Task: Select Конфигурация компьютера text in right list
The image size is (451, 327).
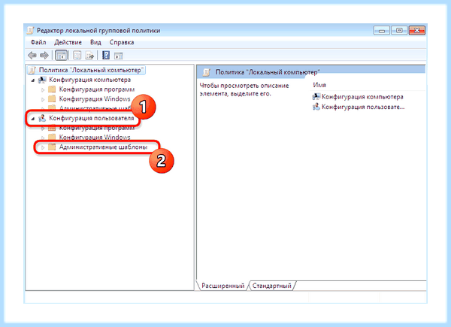Action: [x=362, y=97]
